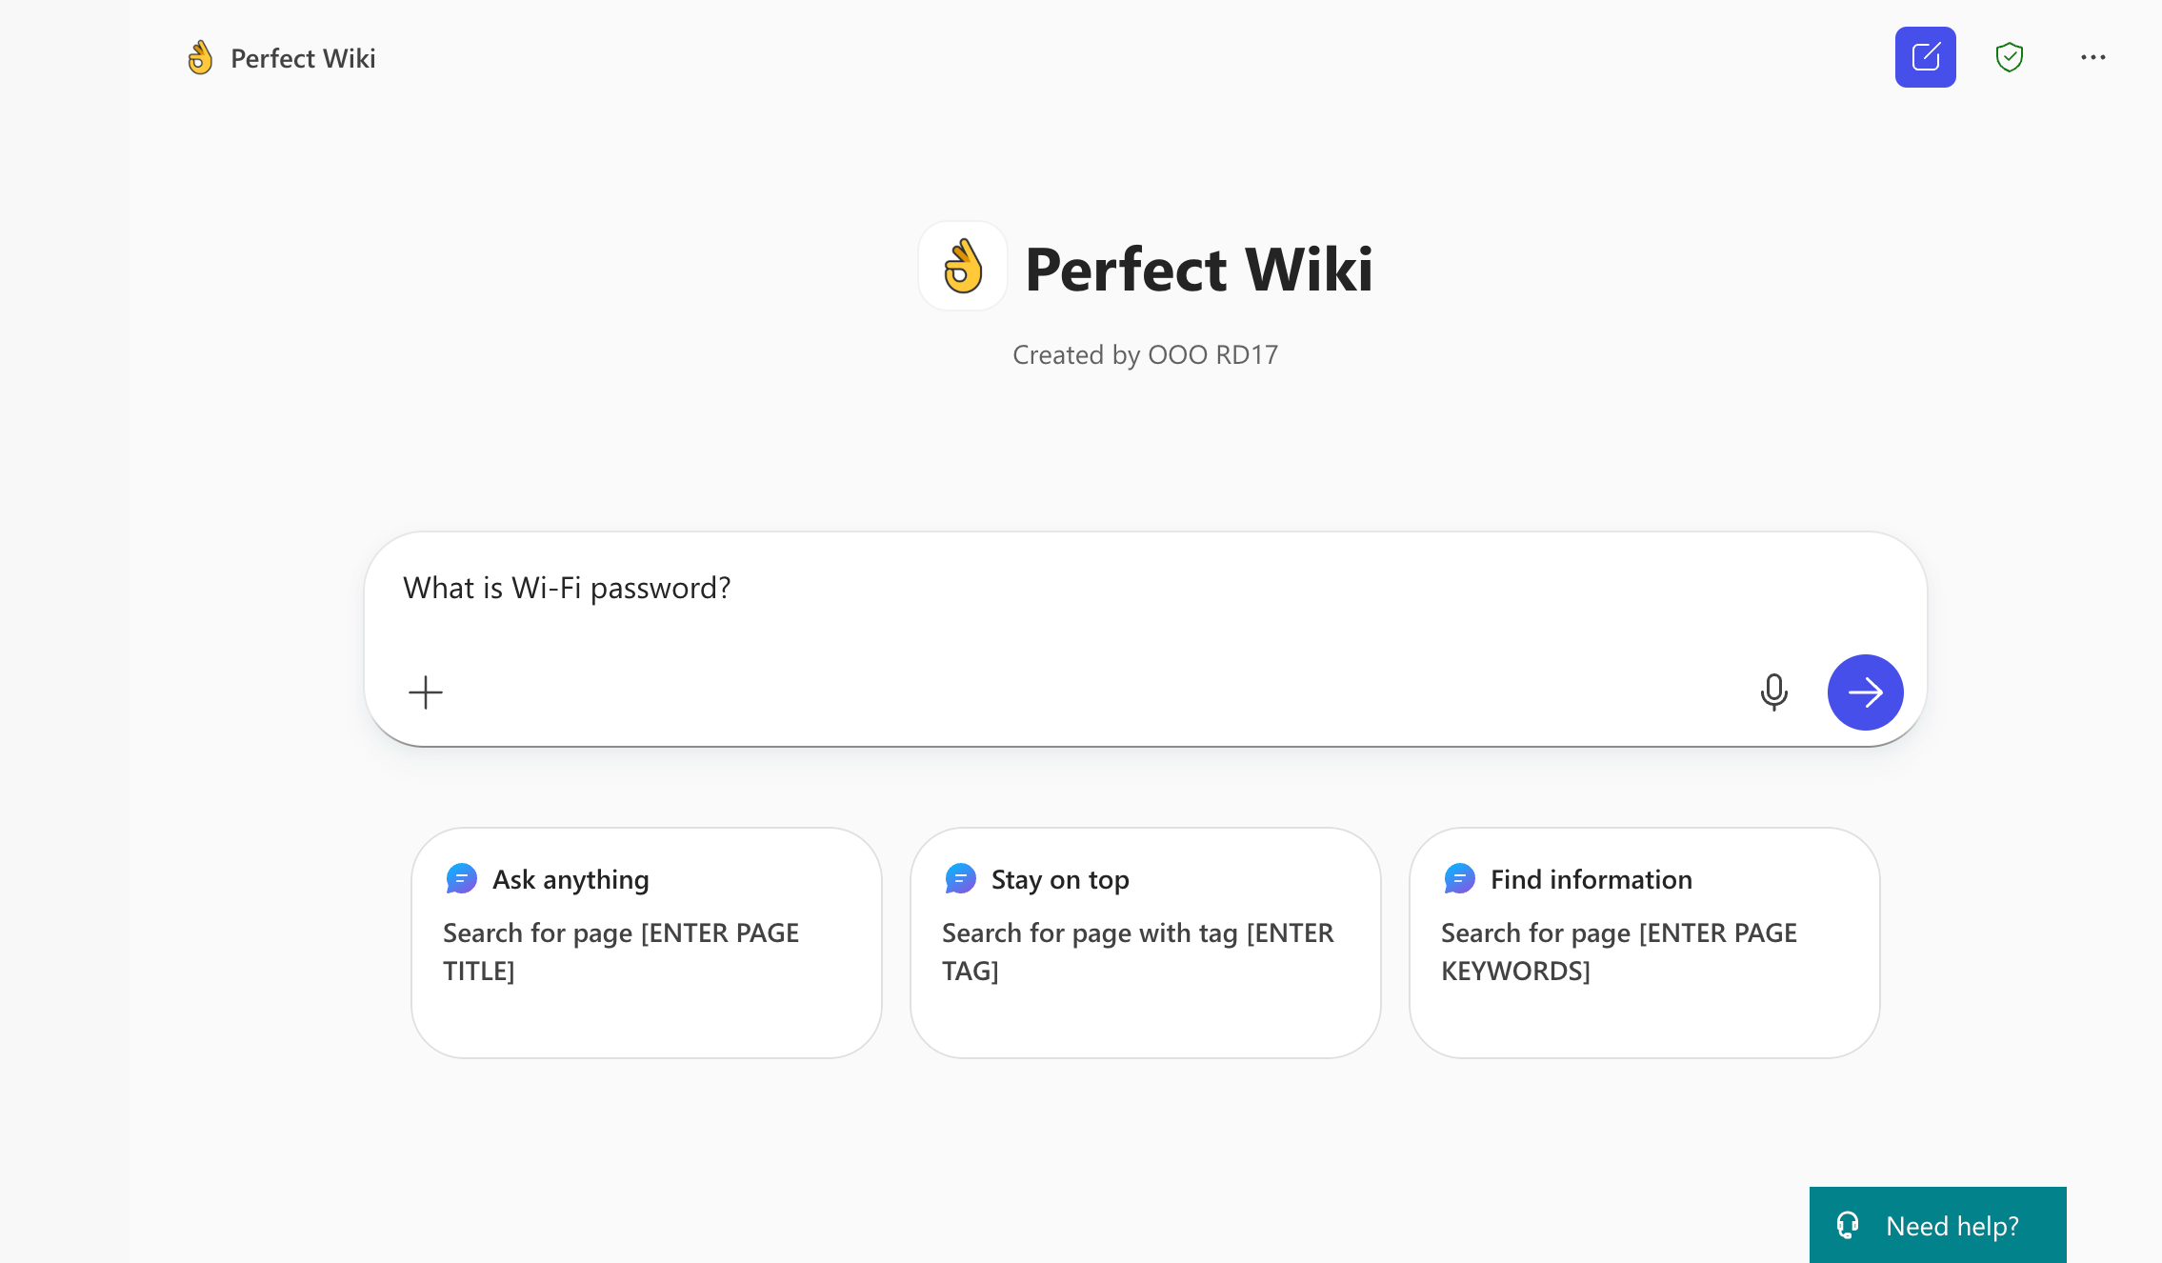Click the Need help? button
2162x1263 pixels.
click(x=1937, y=1225)
